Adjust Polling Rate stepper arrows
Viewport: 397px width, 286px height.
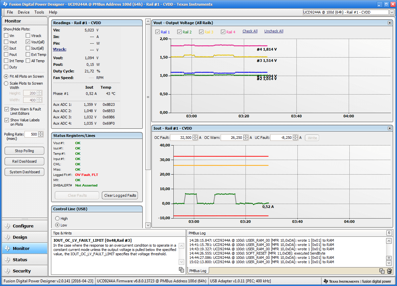41,134
